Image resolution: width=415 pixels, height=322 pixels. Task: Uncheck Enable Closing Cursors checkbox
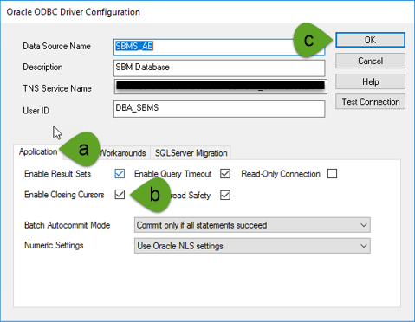pos(120,195)
